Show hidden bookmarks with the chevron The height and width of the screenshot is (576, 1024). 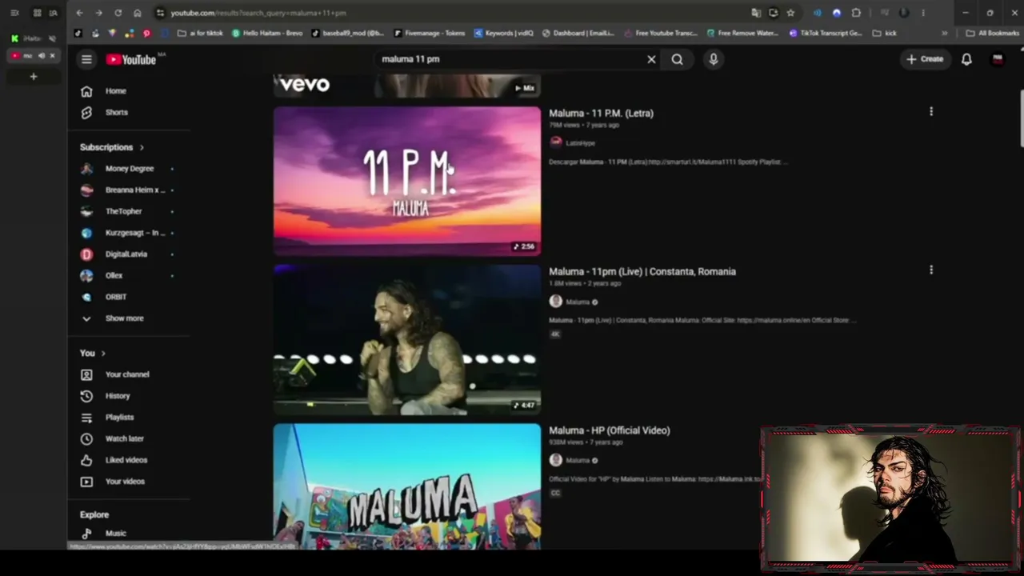945,34
